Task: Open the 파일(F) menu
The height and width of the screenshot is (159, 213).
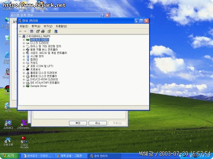Action: pos(24,26)
